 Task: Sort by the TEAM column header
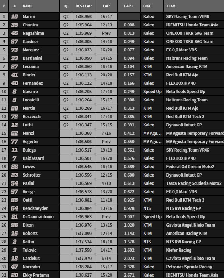[171, 6]
